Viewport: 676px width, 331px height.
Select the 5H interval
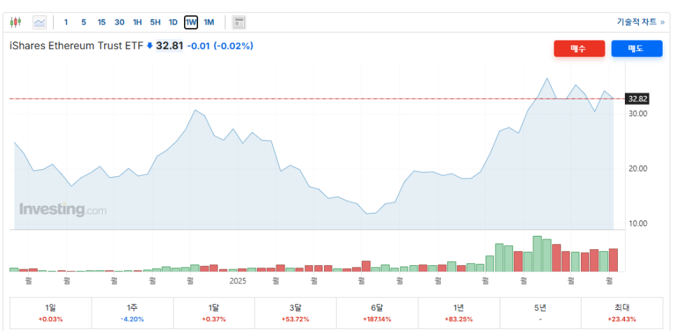(x=155, y=22)
